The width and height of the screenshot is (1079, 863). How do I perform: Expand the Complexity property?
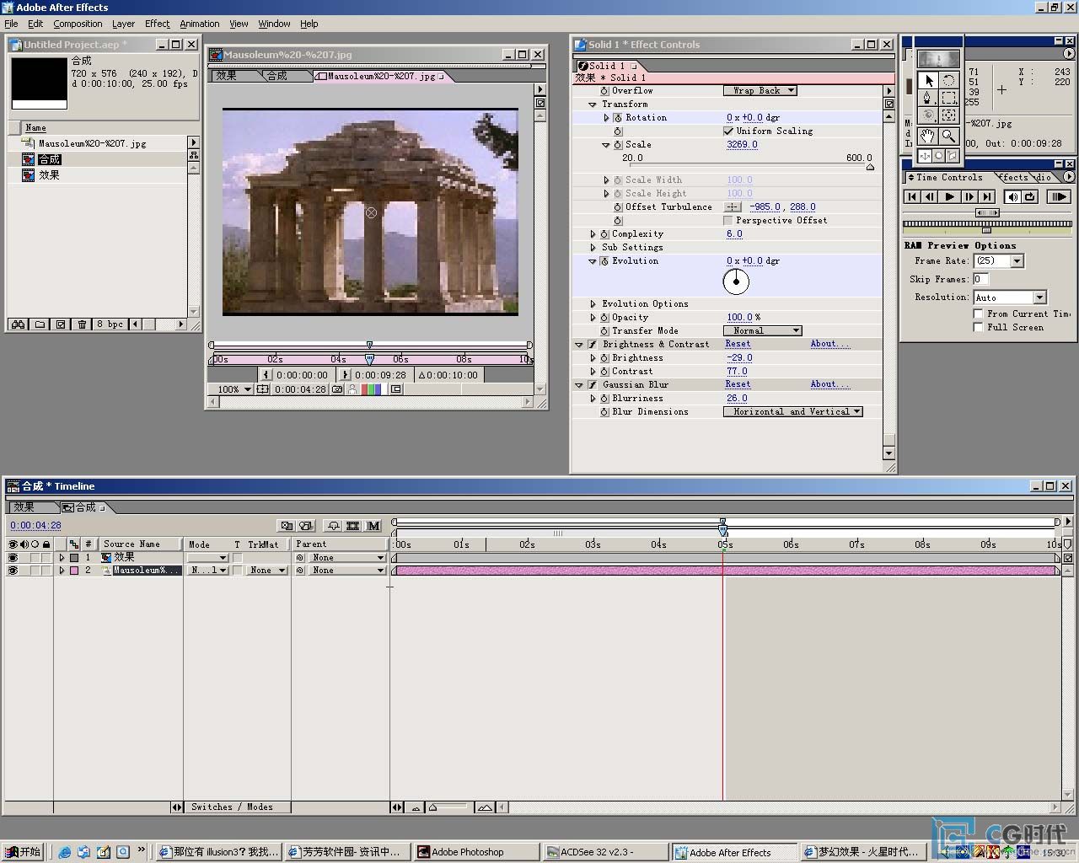point(593,233)
